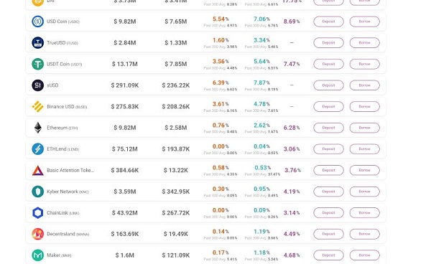Deposit into USD Coin

click(328, 22)
